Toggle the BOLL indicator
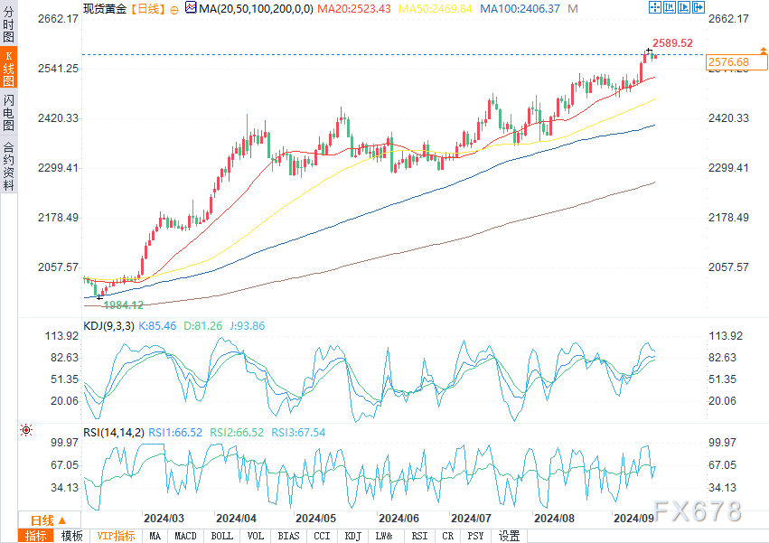The image size is (769, 543). coord(221,536)
